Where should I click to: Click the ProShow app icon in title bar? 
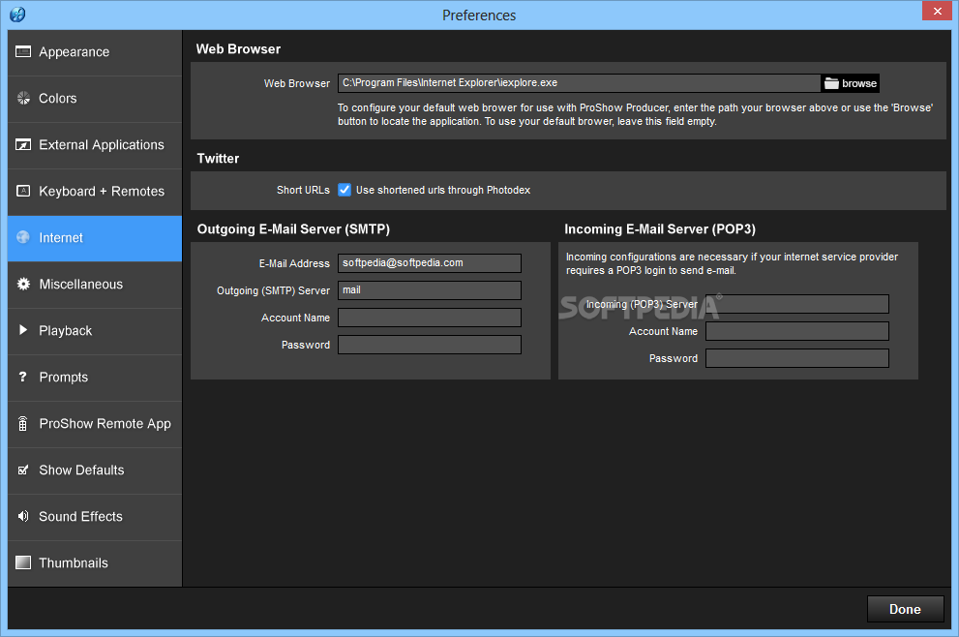pyautogui.click(x=17, y=15)
